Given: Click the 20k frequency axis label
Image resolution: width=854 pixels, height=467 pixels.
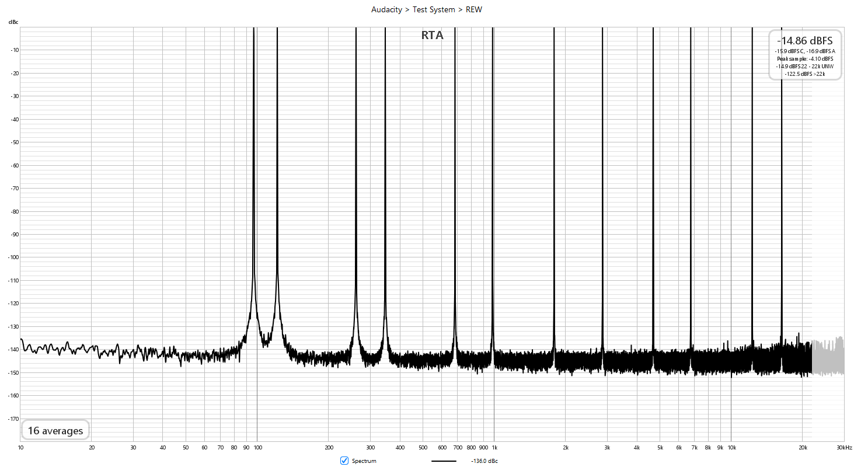Looking at the screenshot, I should (803, 447).
